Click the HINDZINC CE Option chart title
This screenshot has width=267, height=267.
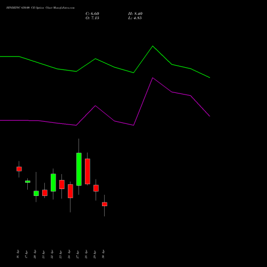point(41,8)
